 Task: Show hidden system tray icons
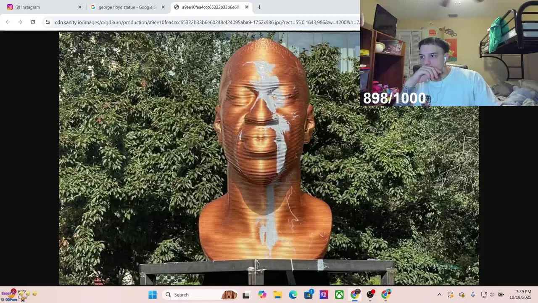coord(439,295)
